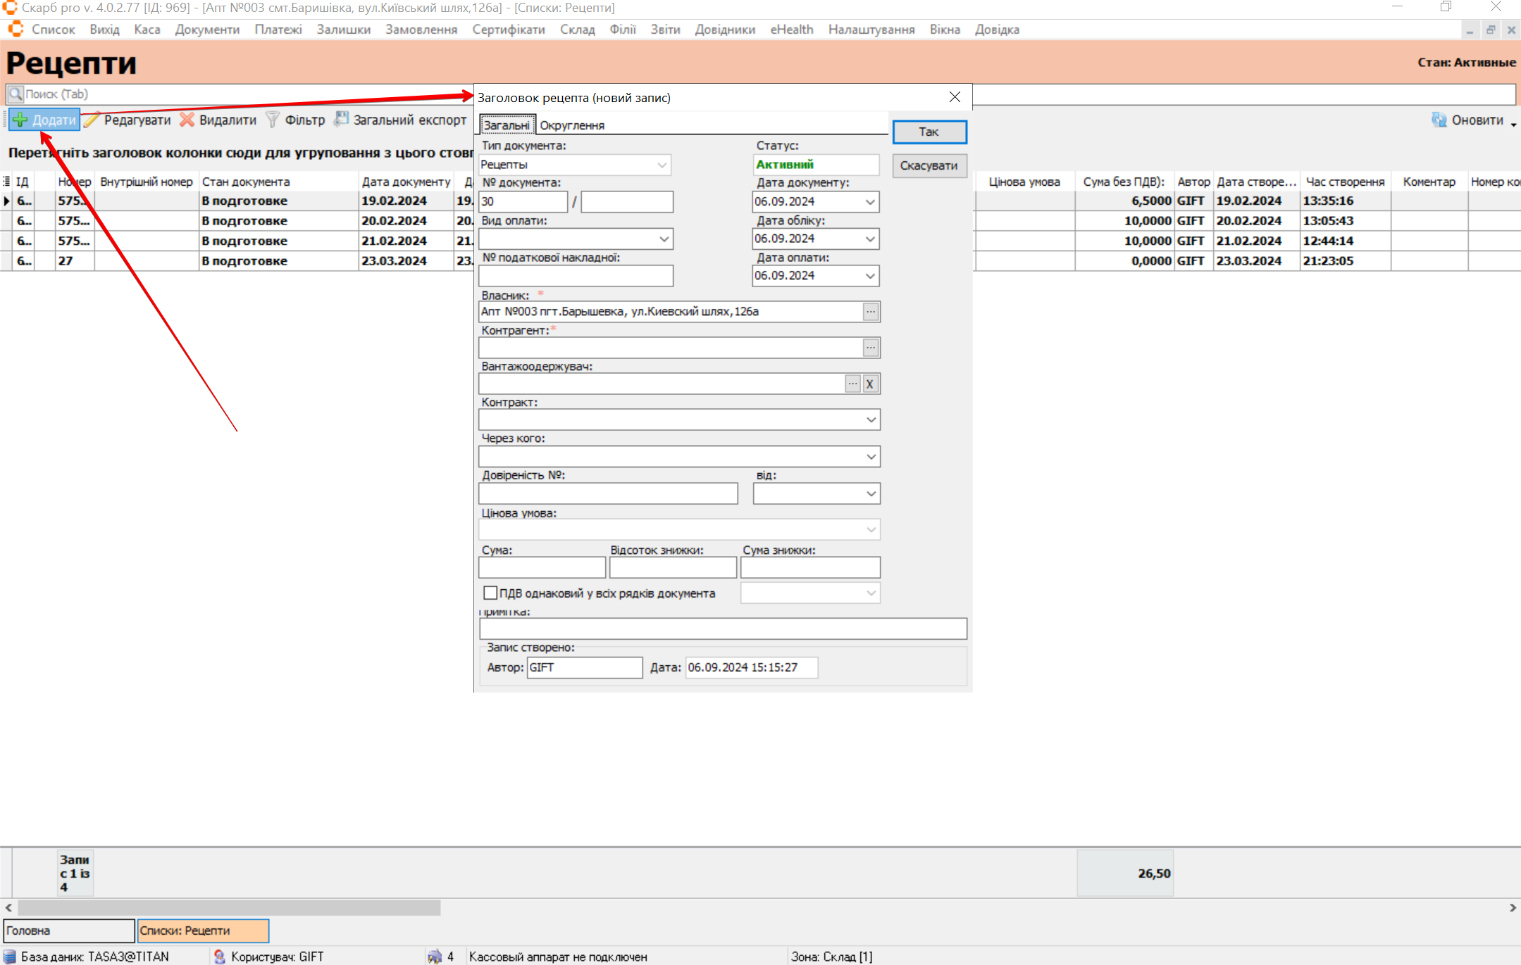The height and width of the screenshot is (965, 1521).
Task: Confirm with the Так button
Action: (x=929, y=132)
